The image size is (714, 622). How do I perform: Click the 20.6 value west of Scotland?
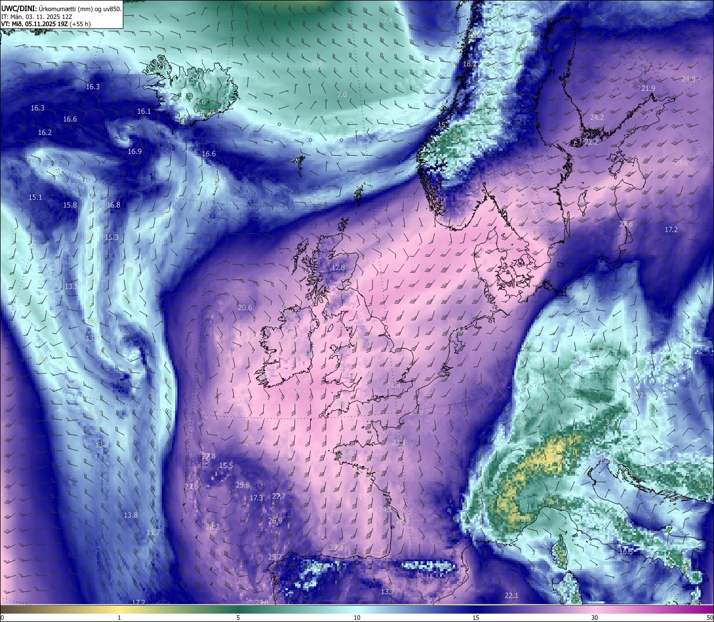pos(245,307)
